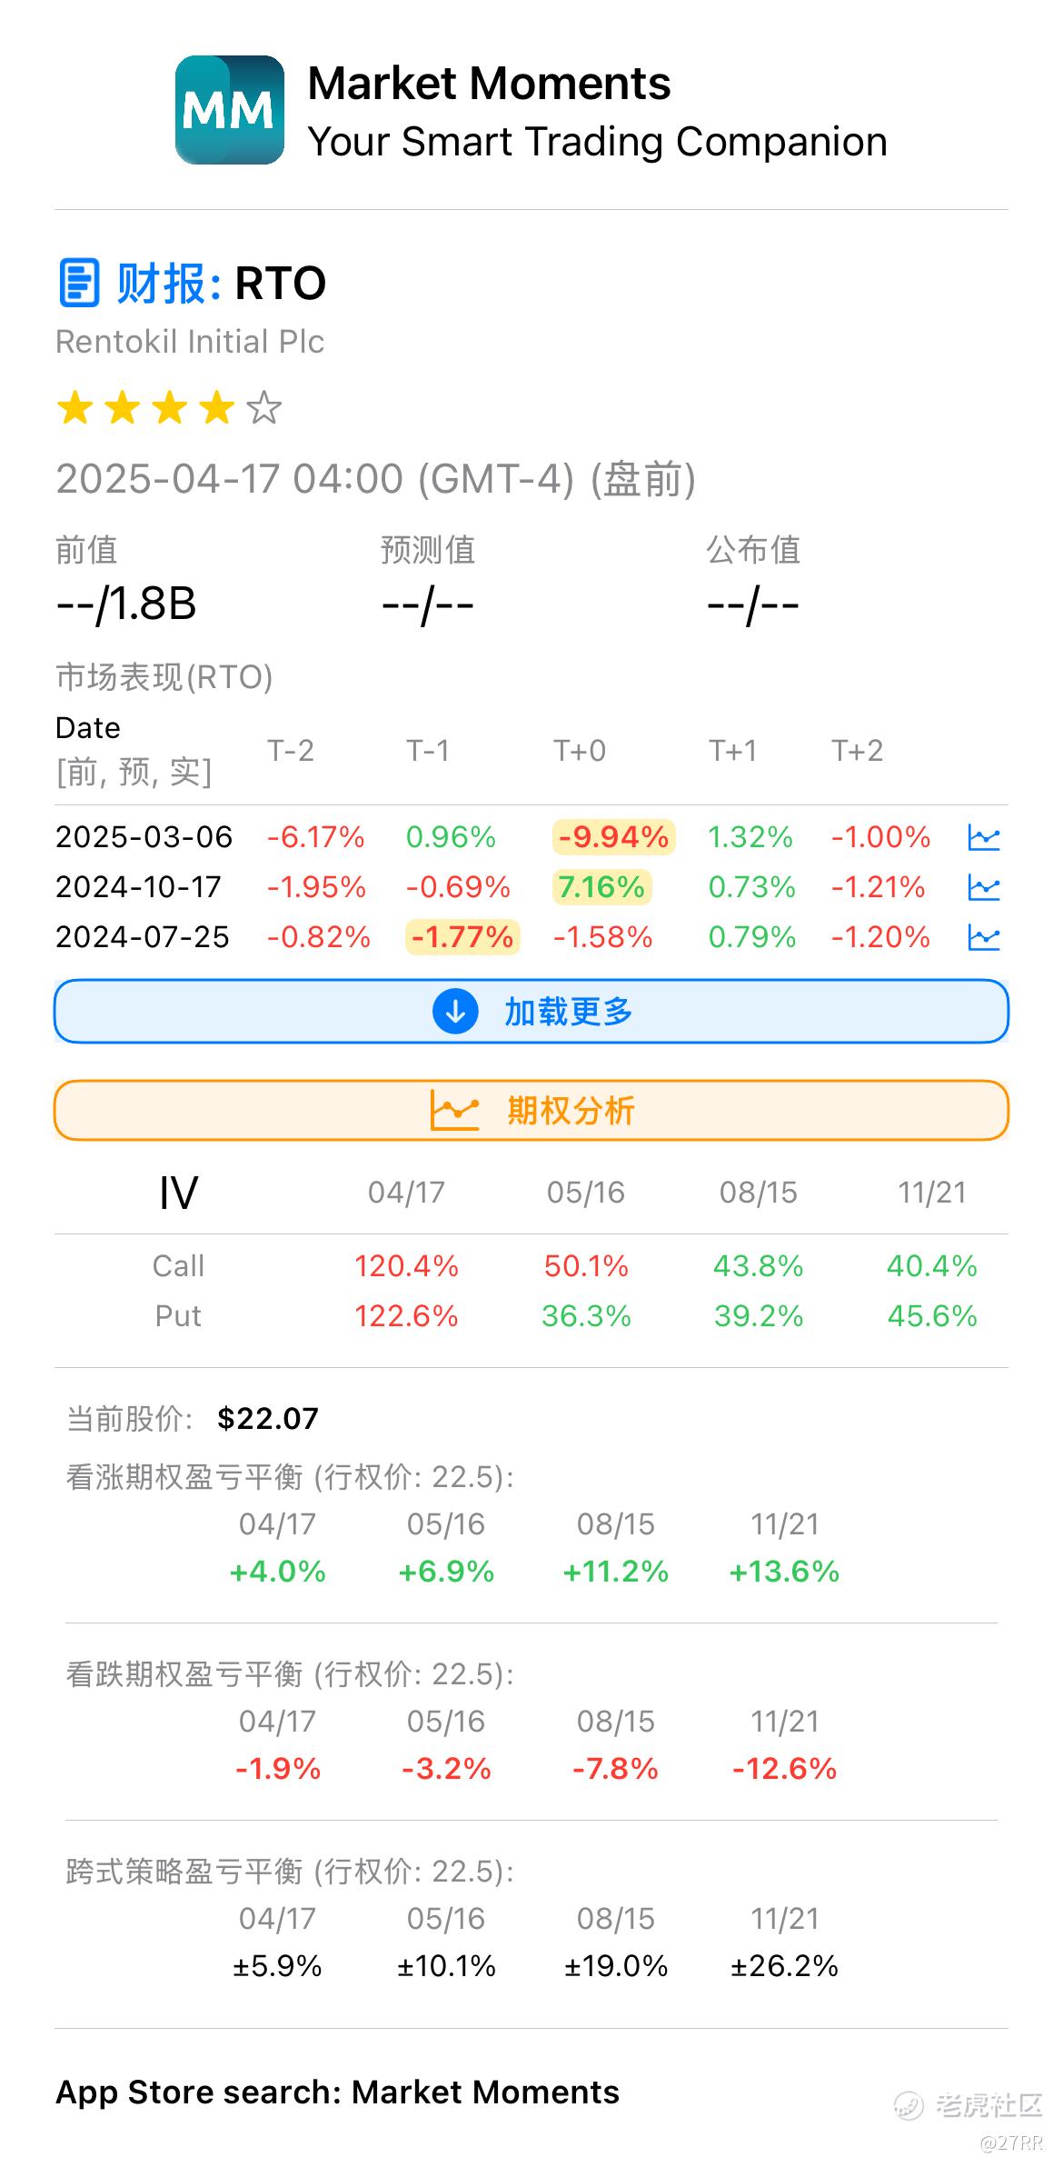The height and width of the screenshot is (2167, 1063).
Task: Select the 11/21 expiry column header in IV table
Action: point(931,1193)
